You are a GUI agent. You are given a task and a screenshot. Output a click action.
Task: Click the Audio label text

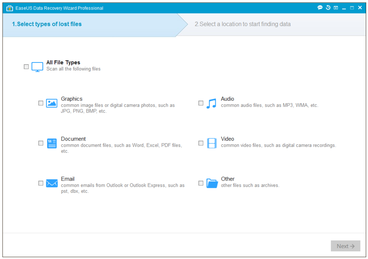point(228,99)
